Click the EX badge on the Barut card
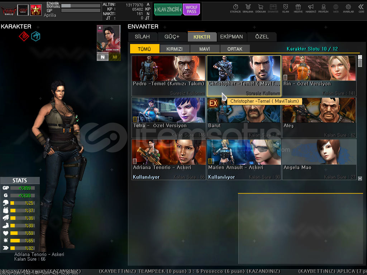Screen dimensions: 367x275 (x=213, y=103)
